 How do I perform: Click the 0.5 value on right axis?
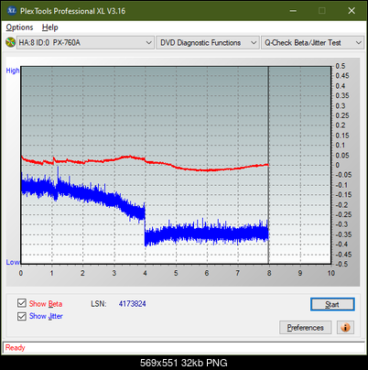(x=341, y=66)
